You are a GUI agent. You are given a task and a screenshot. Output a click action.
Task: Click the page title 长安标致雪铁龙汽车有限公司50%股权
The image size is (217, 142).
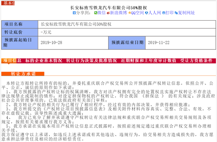tap(108, 7)
